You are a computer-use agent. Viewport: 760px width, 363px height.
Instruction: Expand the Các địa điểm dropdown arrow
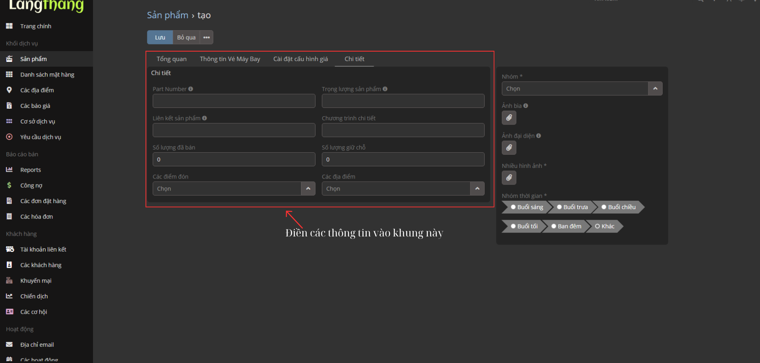(x=477, y=188)
